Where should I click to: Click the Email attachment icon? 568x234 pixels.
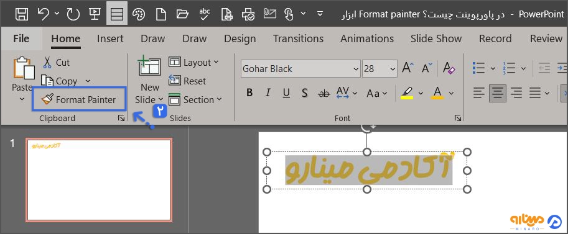270,14
